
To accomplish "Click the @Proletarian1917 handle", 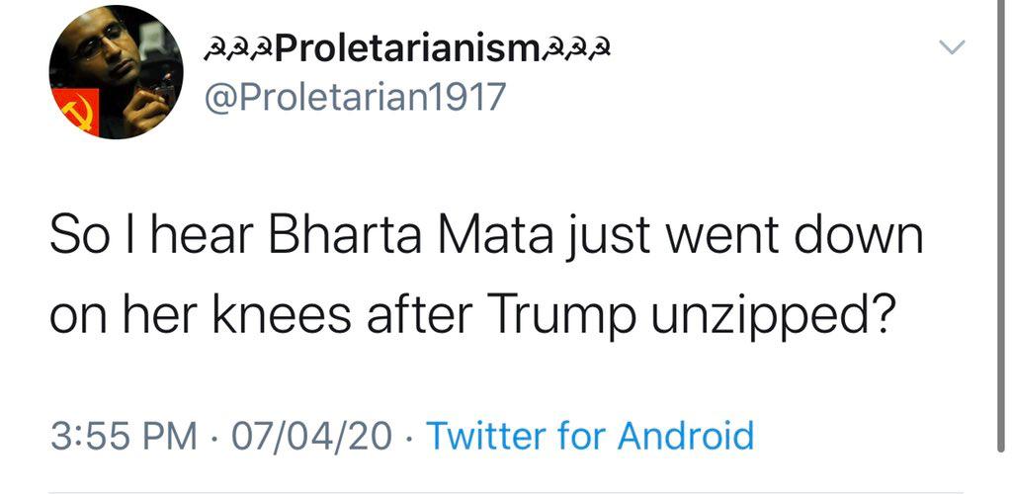I will tap(354, 96).
